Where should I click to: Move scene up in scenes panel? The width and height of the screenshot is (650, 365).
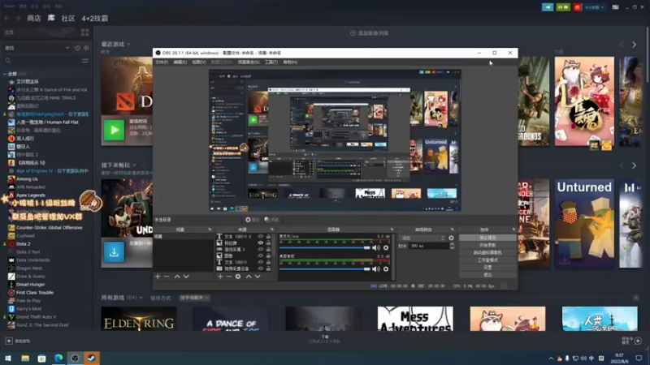177,277
